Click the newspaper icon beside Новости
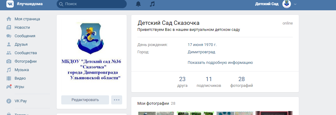Screen dimensions: 336x115 pos(9,28)
